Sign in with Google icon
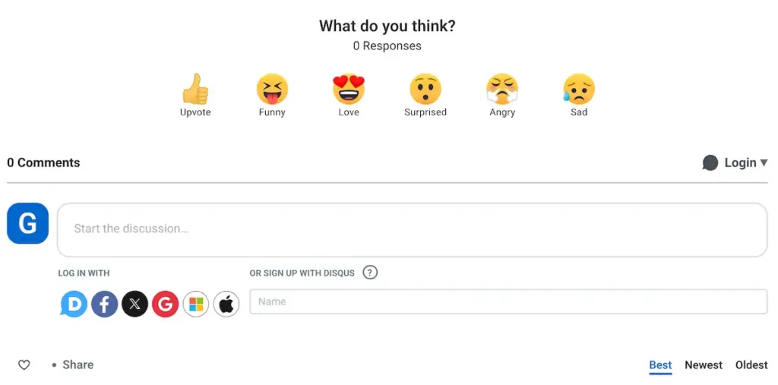 (165, 305)
